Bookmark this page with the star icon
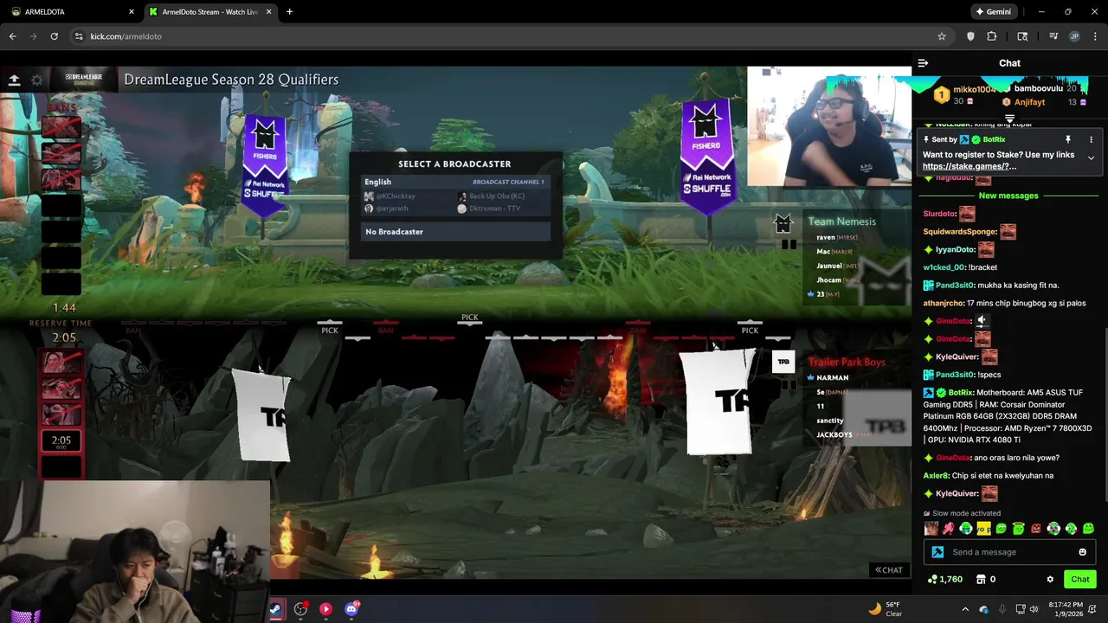The width and height of the screenshot is (1108, 623). [941, 36]
